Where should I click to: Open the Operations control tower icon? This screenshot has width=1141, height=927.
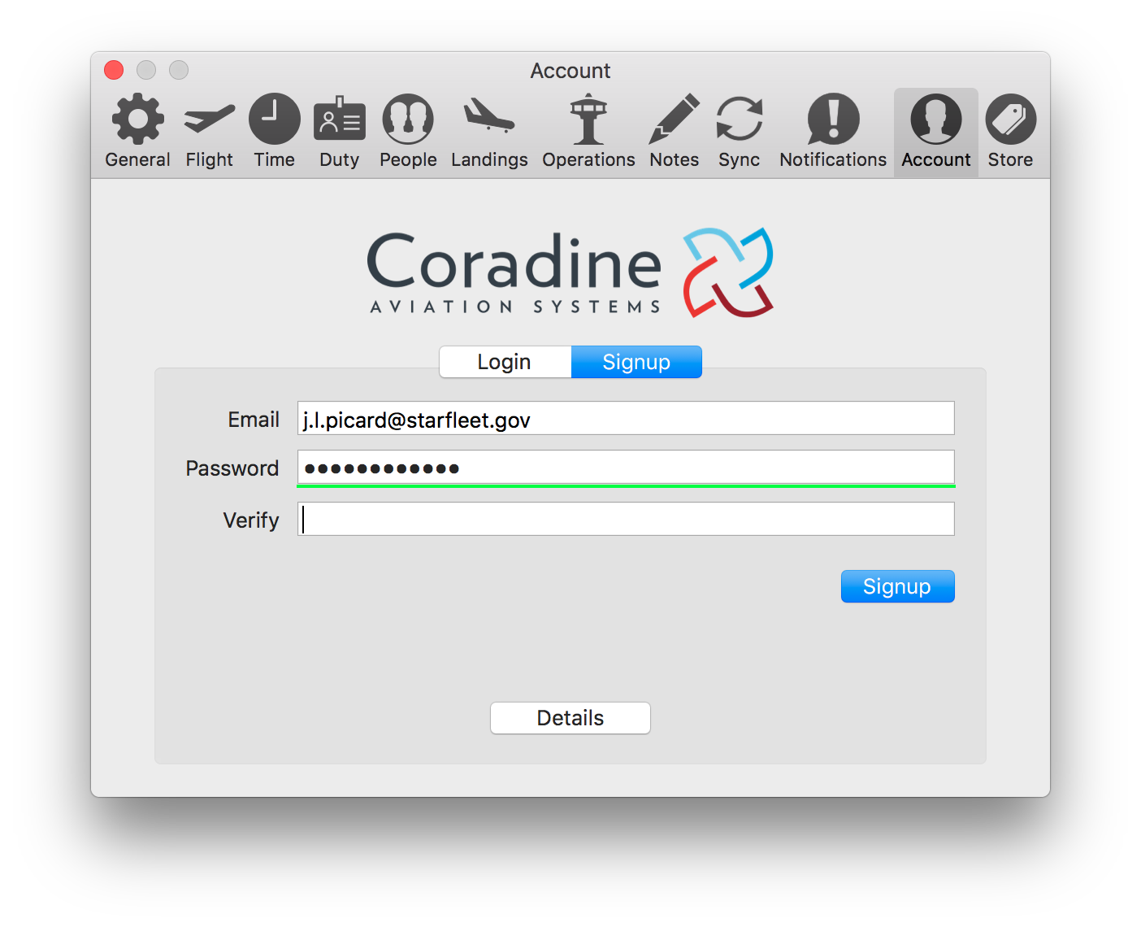coord(588,119)
